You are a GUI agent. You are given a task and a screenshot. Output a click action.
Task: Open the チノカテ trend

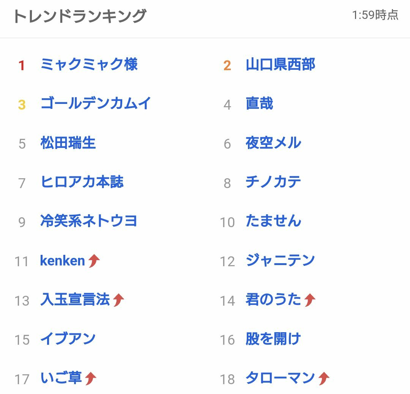[x=273, y=182]
